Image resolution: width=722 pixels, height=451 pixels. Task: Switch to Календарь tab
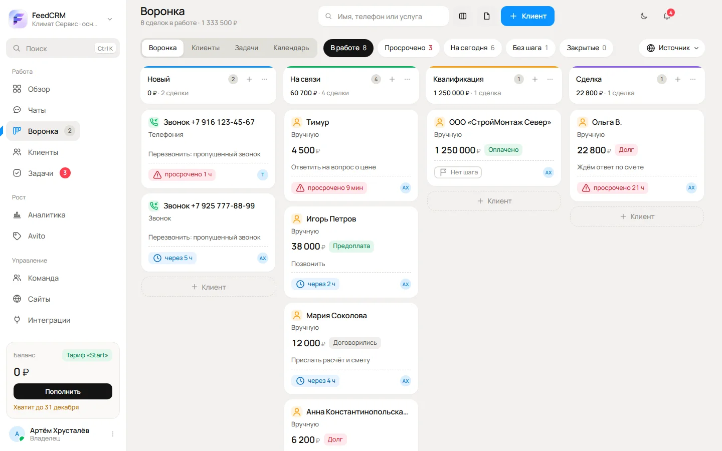pos(291,48)
